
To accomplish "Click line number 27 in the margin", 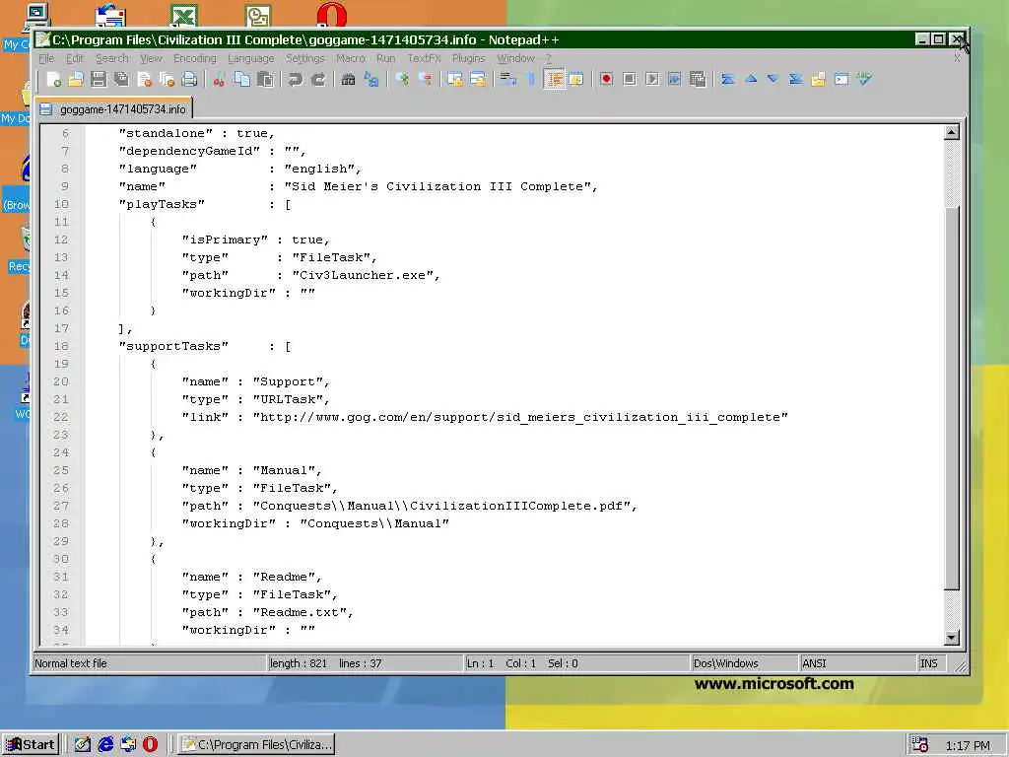I will (x=60, y=506).
